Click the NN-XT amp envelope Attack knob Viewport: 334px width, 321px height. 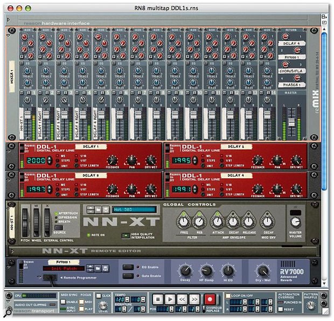click(218, 221)
